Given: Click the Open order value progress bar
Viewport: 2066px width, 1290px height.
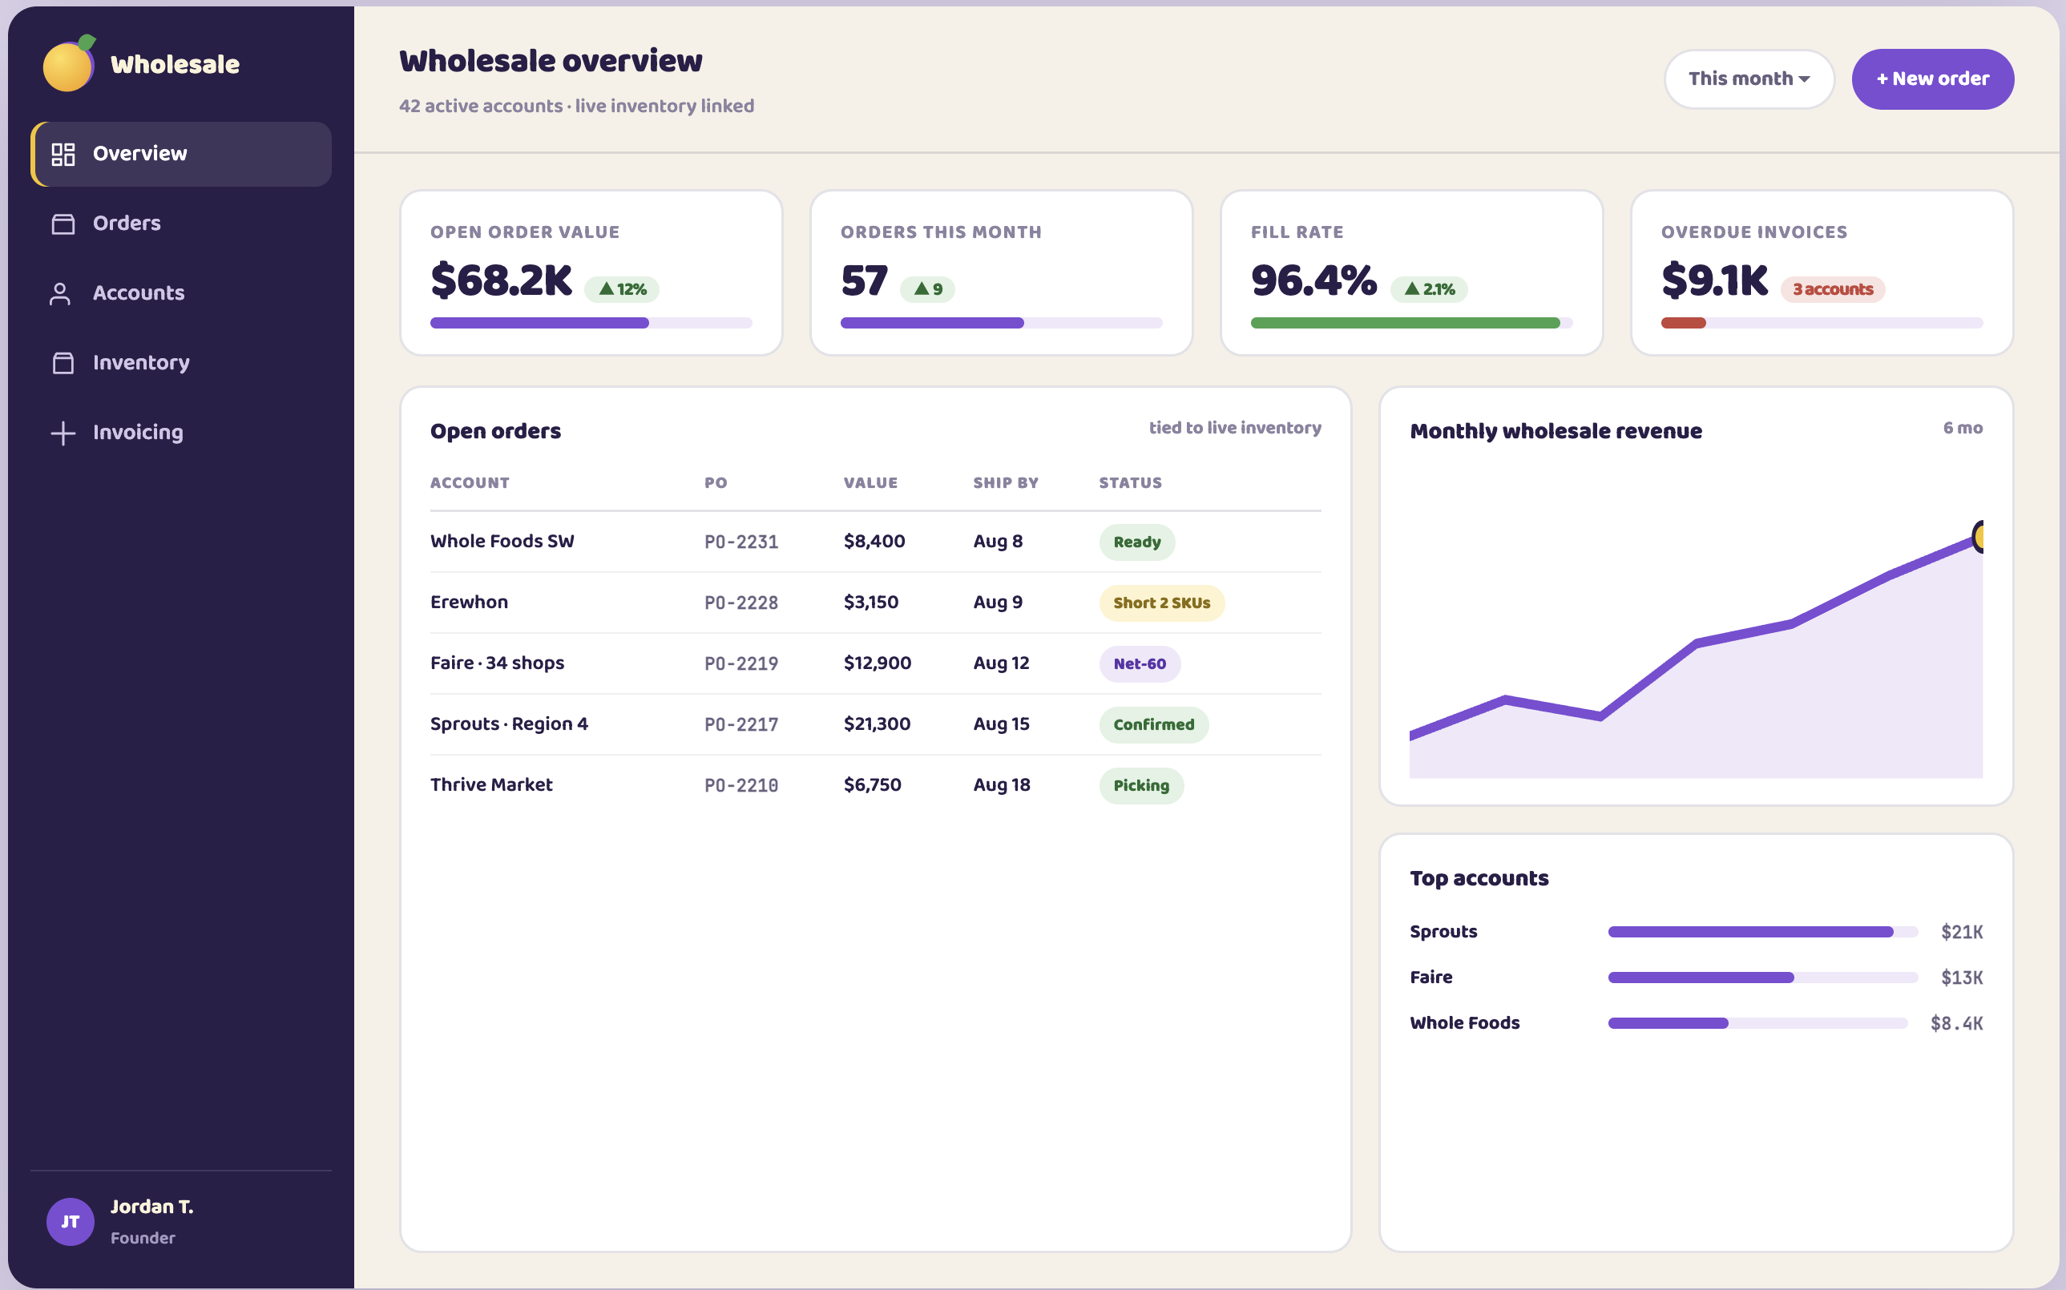Looking at the screenshot, I should (591, 324).
